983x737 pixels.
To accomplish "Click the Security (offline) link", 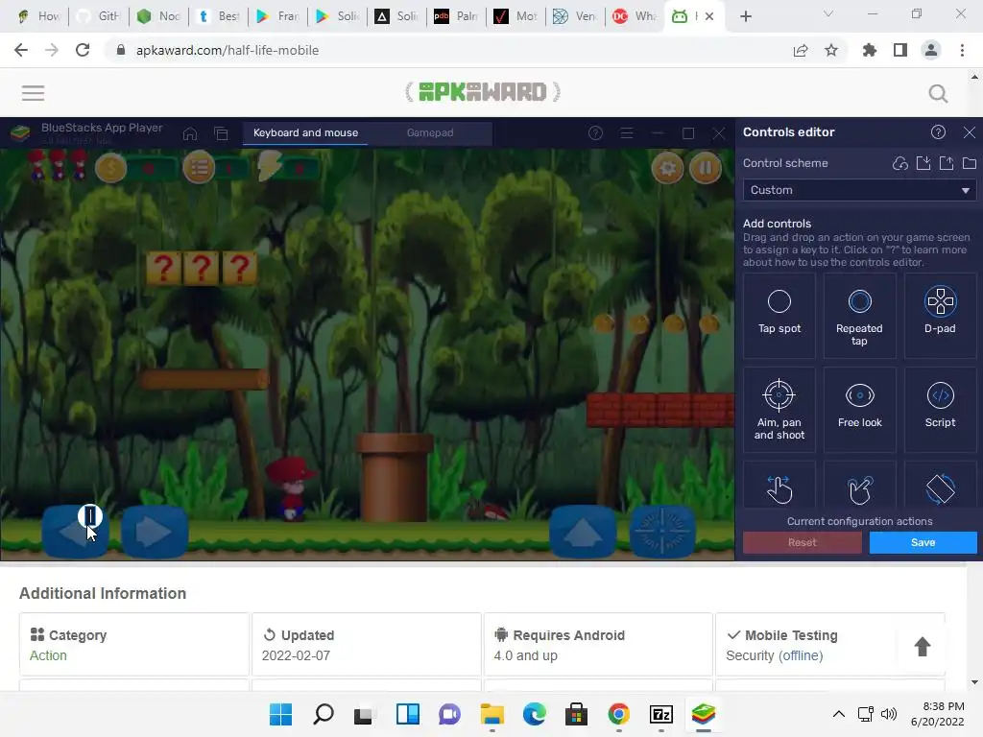I will [775, 655].
